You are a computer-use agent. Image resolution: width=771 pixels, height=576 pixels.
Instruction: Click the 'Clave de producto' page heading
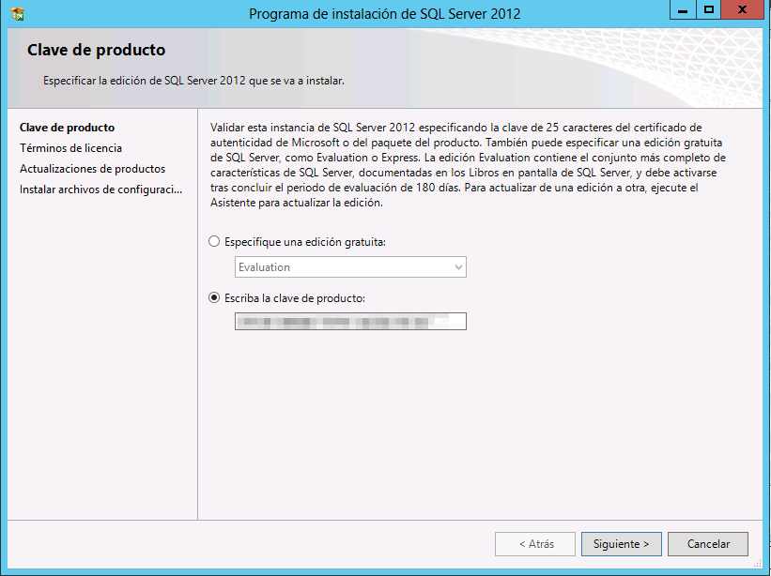97,50
